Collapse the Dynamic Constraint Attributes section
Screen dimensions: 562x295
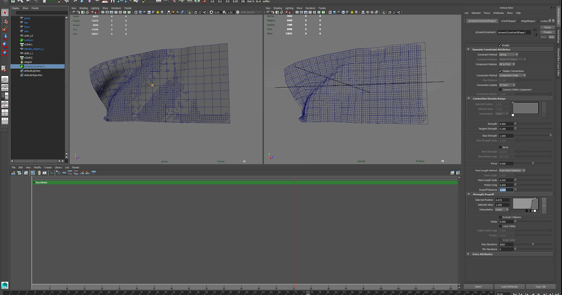pos(468,49)
